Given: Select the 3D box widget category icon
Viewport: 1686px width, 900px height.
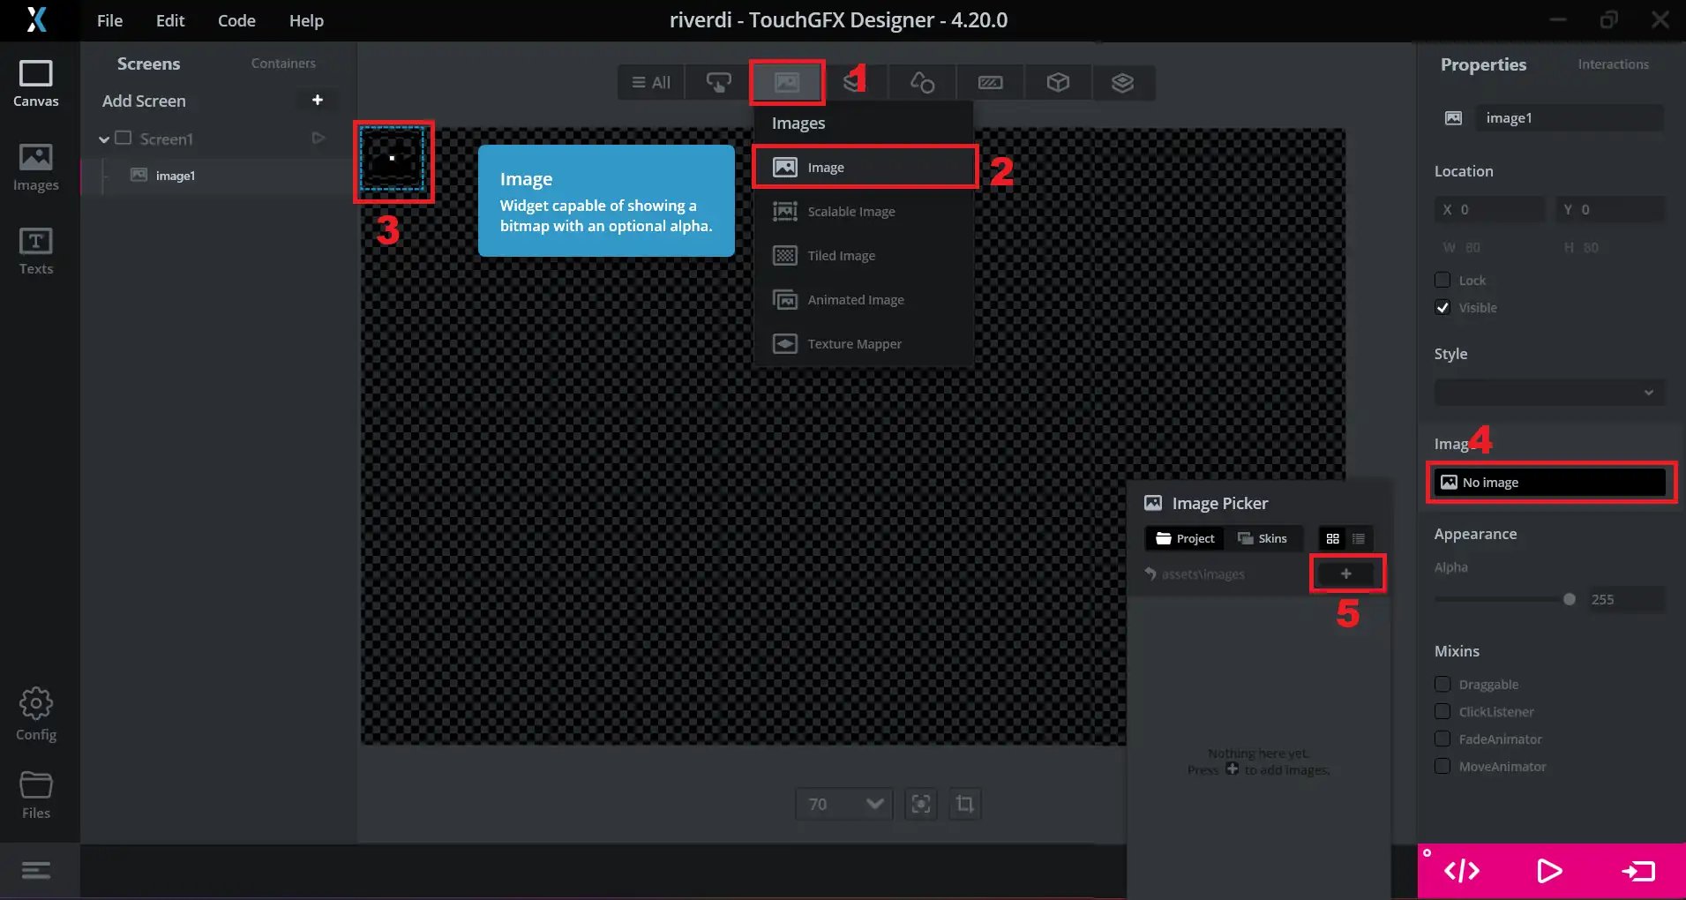Looking at the screenshot, I should (1058, 82).
